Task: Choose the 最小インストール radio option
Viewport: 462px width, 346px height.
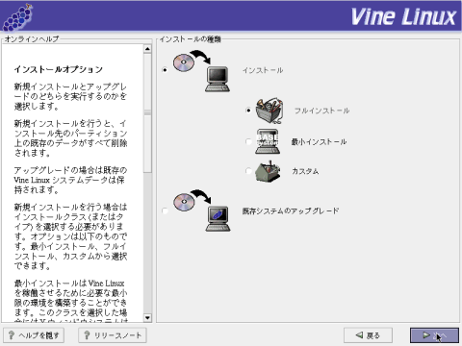Action: click(x=248, y=141)
